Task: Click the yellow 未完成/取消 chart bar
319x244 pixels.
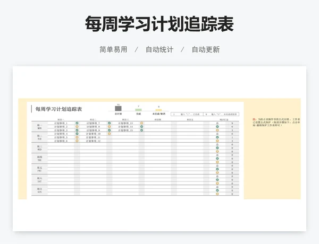Action: [158, 110]
